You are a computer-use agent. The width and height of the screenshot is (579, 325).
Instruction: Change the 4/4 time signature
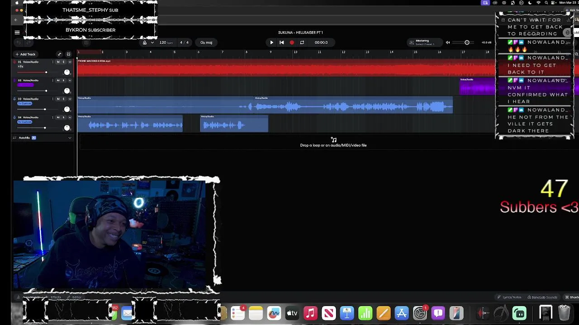(x=184, y=42)
